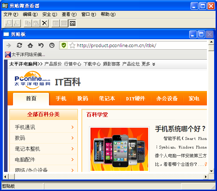The width and height of the screenshot is (217, 191).
Task: Click the 太平洋电脑网>> link
Action: click(x=26, y=64)
